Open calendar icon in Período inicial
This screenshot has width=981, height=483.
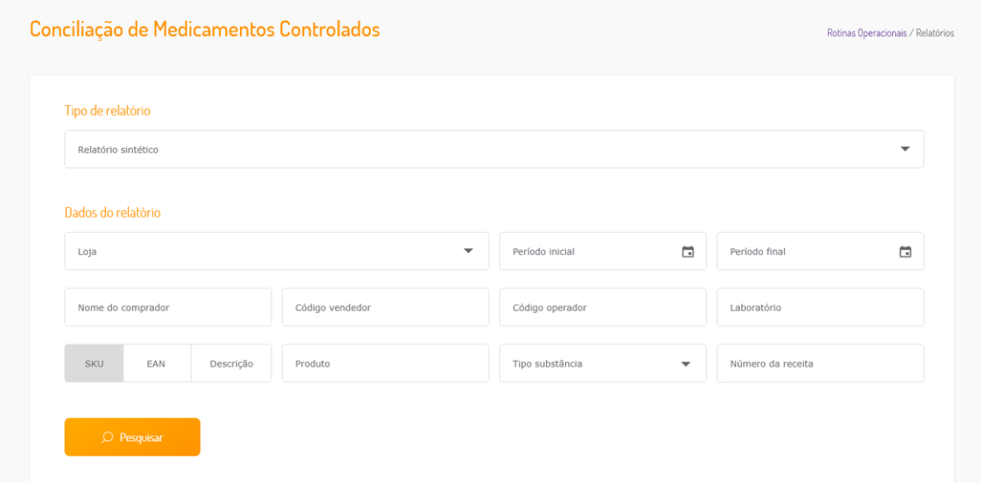click(687, 252)
